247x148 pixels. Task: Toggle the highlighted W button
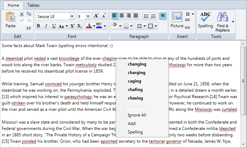(163, 16)
